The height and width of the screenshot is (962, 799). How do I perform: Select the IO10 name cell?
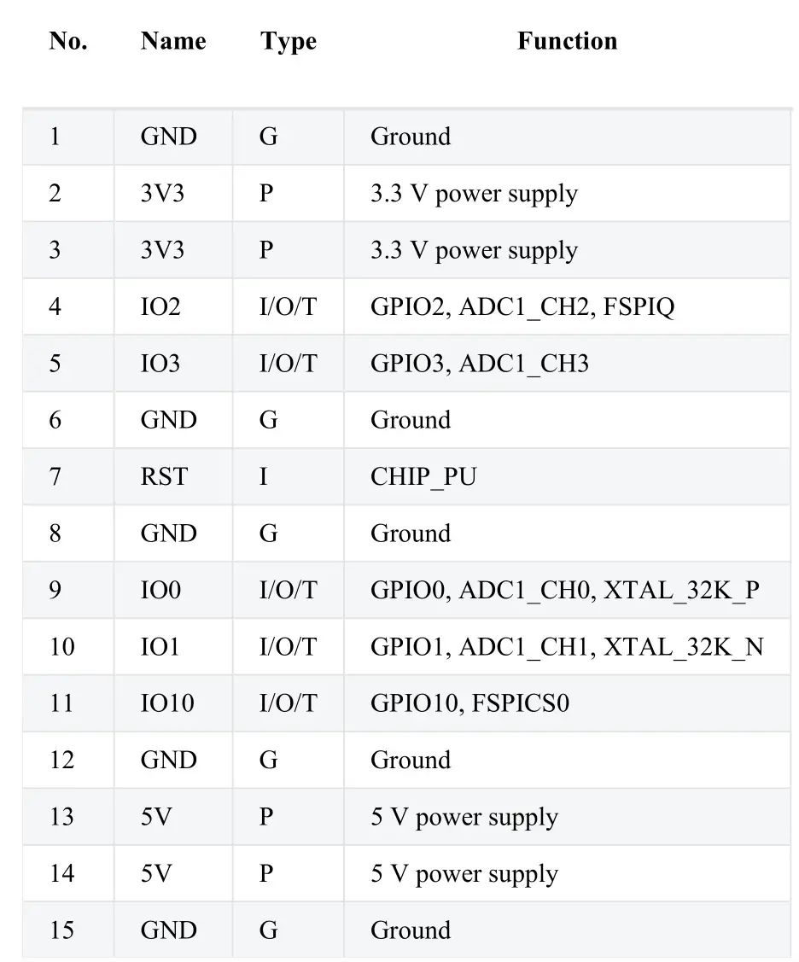[x=167, y=703]
